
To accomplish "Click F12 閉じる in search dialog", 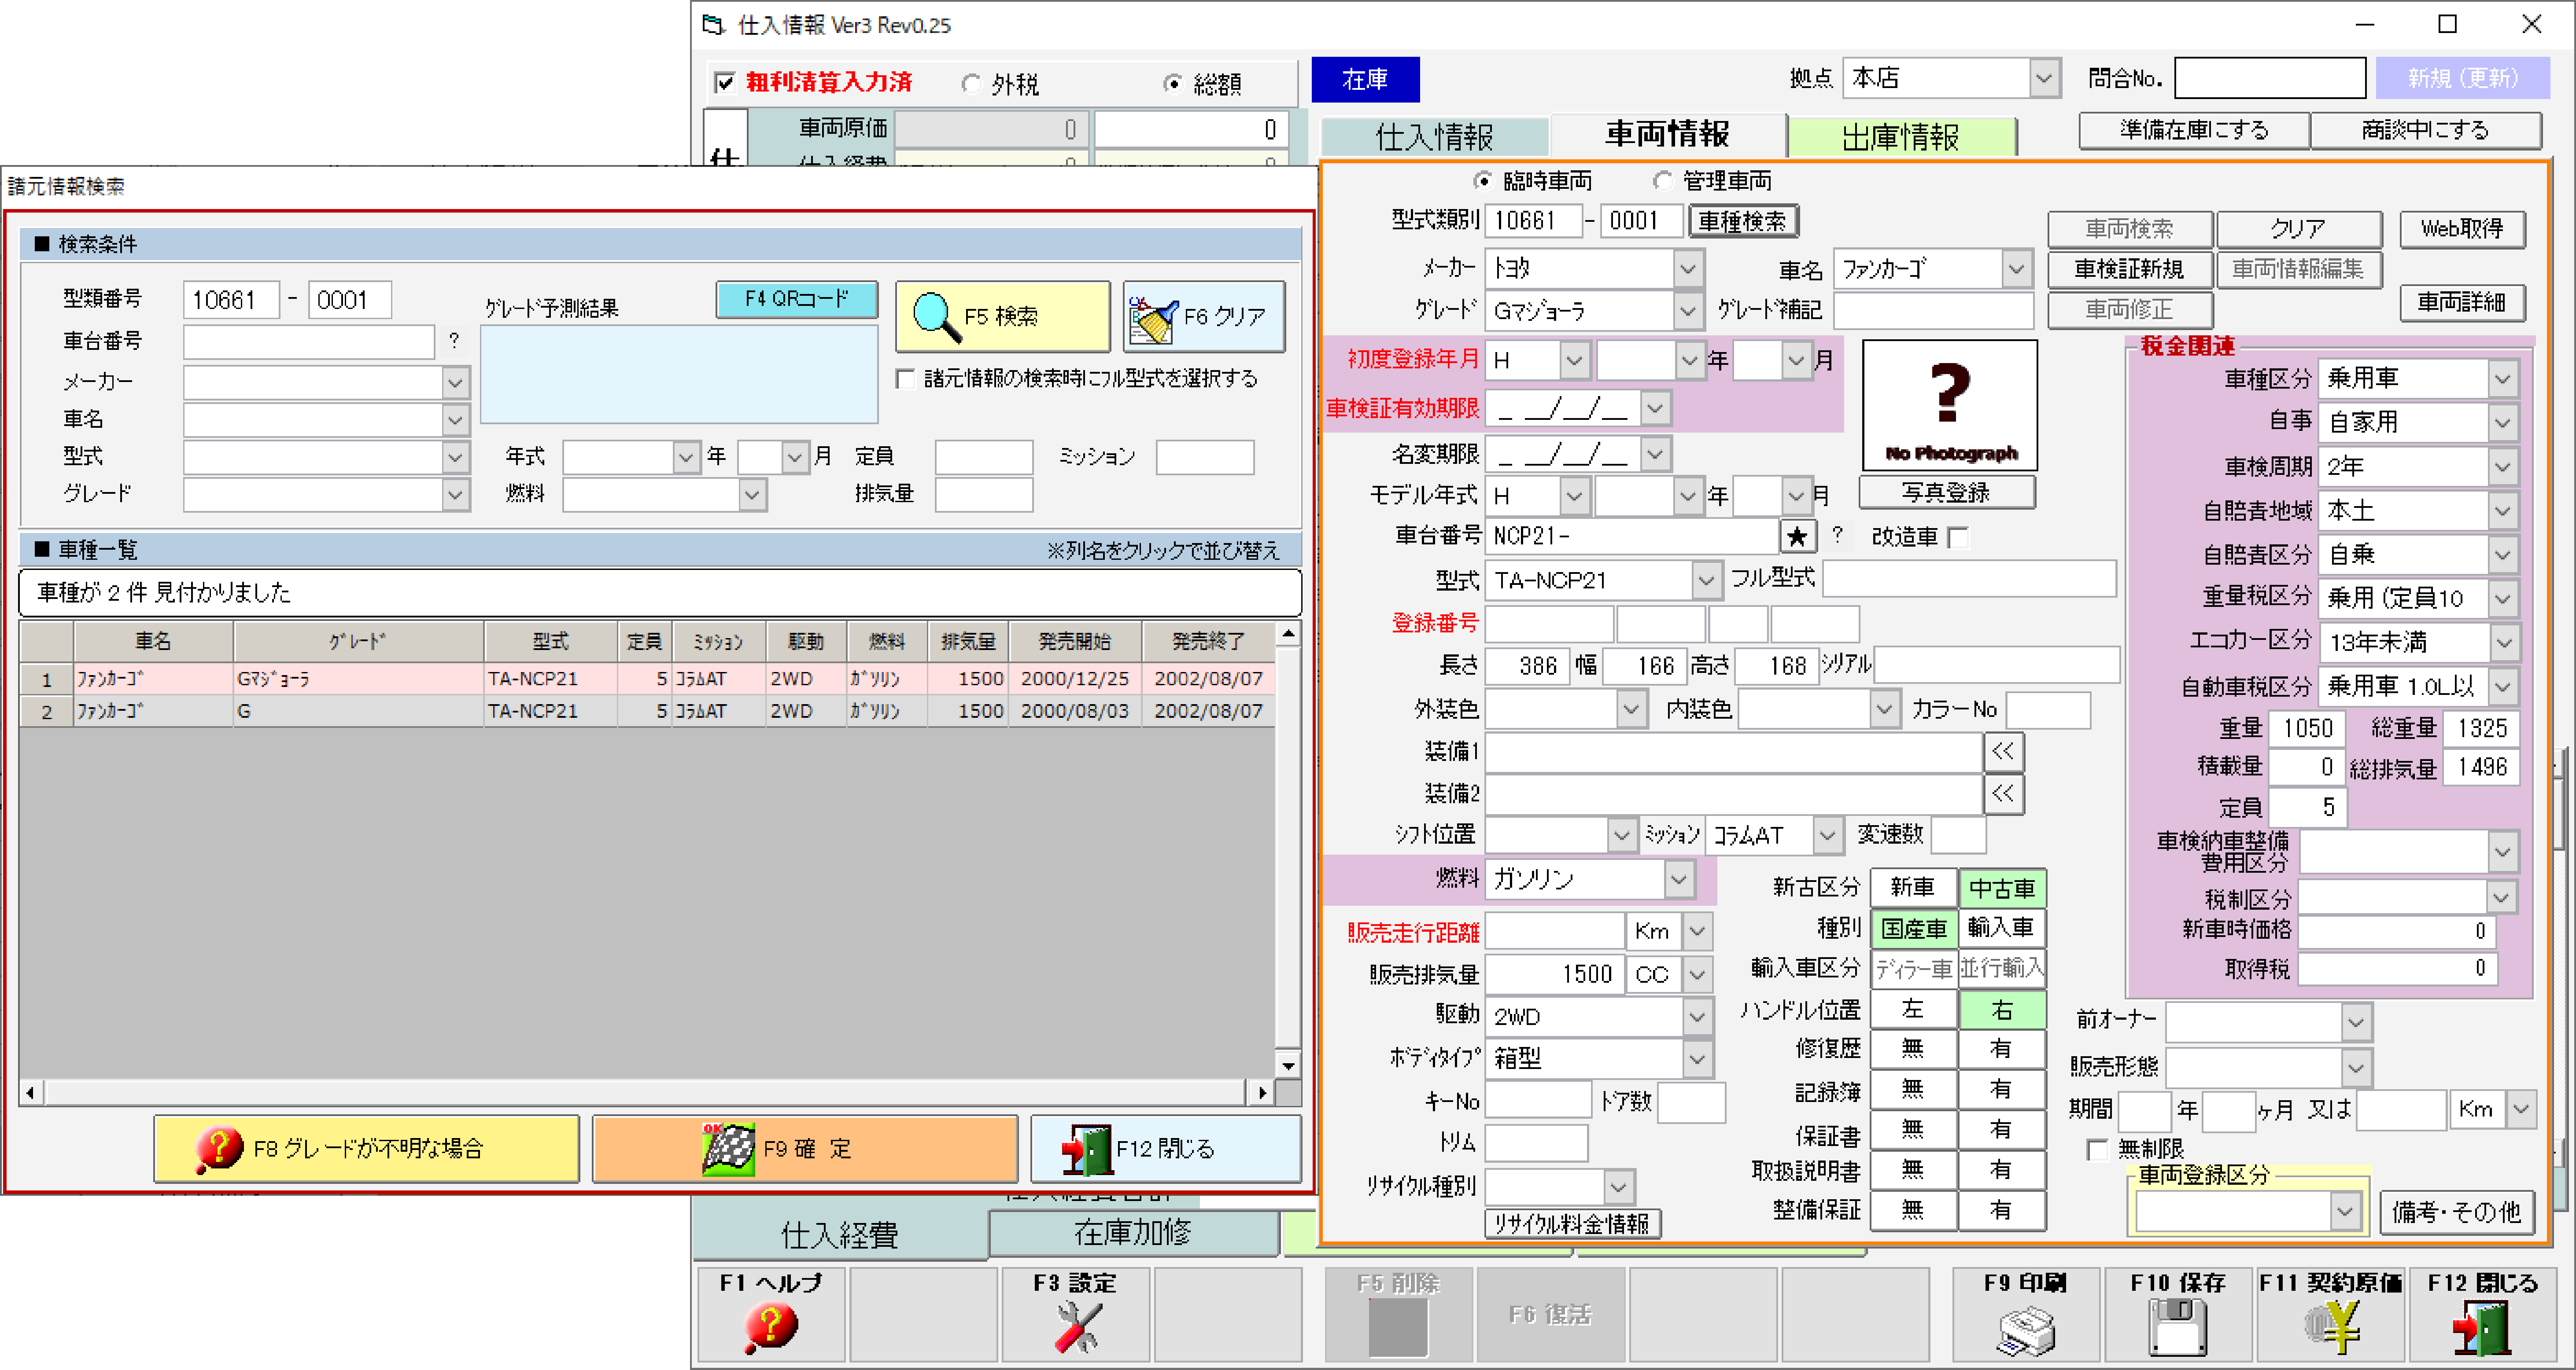I will [x=1166, y=1148].
